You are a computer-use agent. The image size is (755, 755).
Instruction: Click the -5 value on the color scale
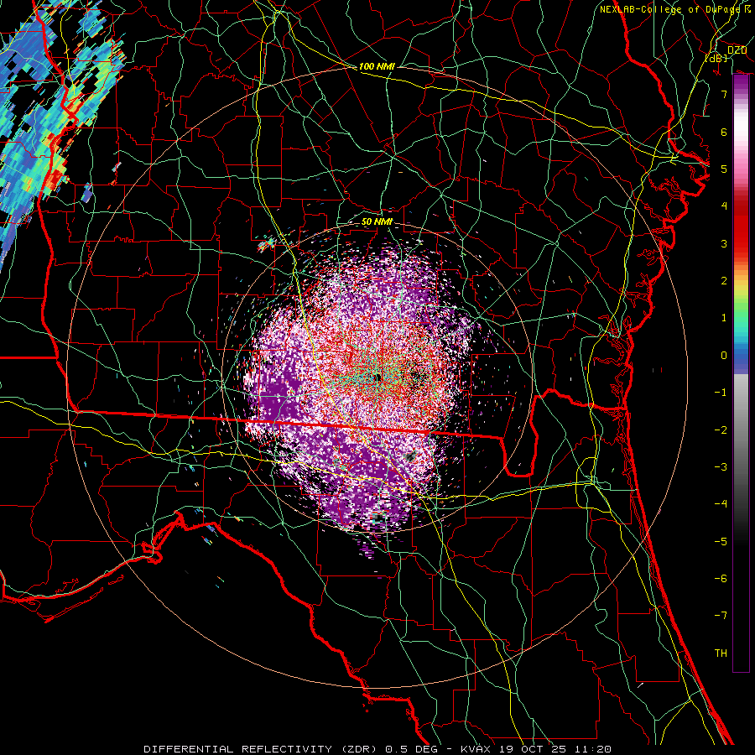click(721, 541)
